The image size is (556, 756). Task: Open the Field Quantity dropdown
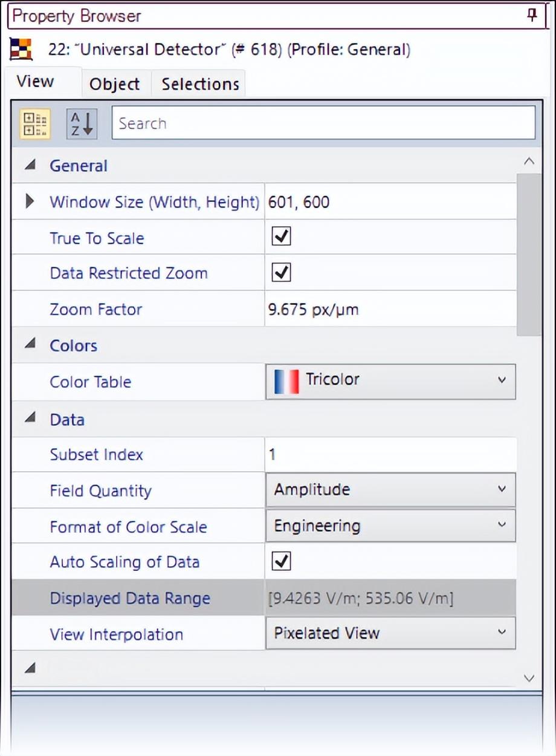click(x=501, y=489)
